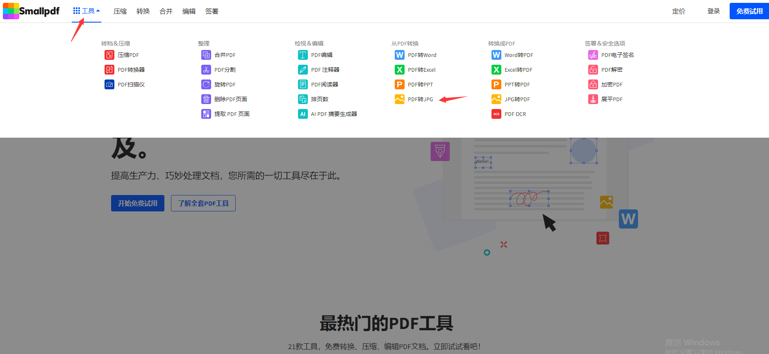The width and height of the screenshot is (769, 354).
Task: Open the AI PDF 摘要生成器 link
Action: (x=334, y=114)
